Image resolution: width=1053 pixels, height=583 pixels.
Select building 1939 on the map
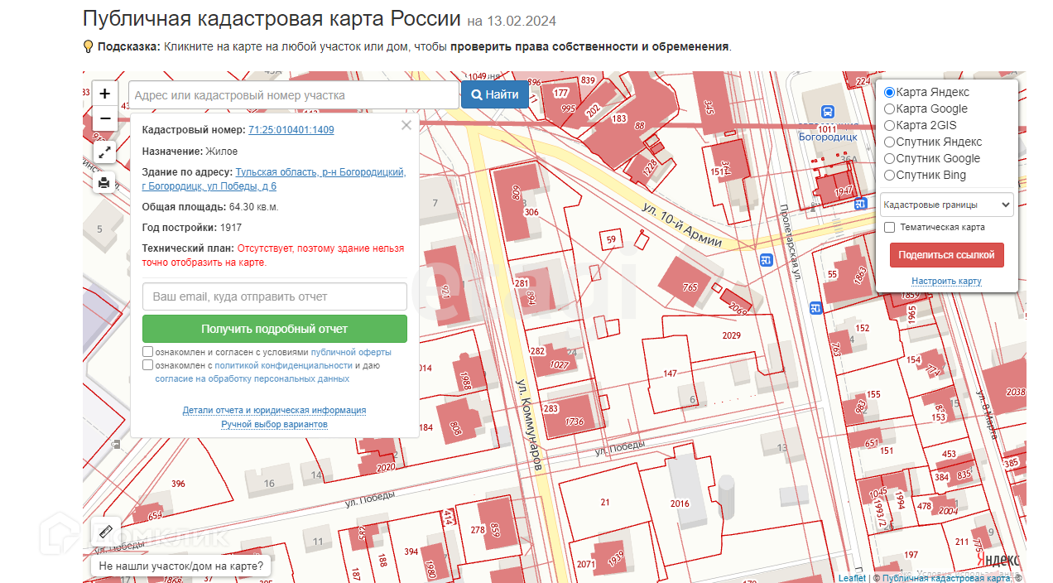(x=615, y=559)
